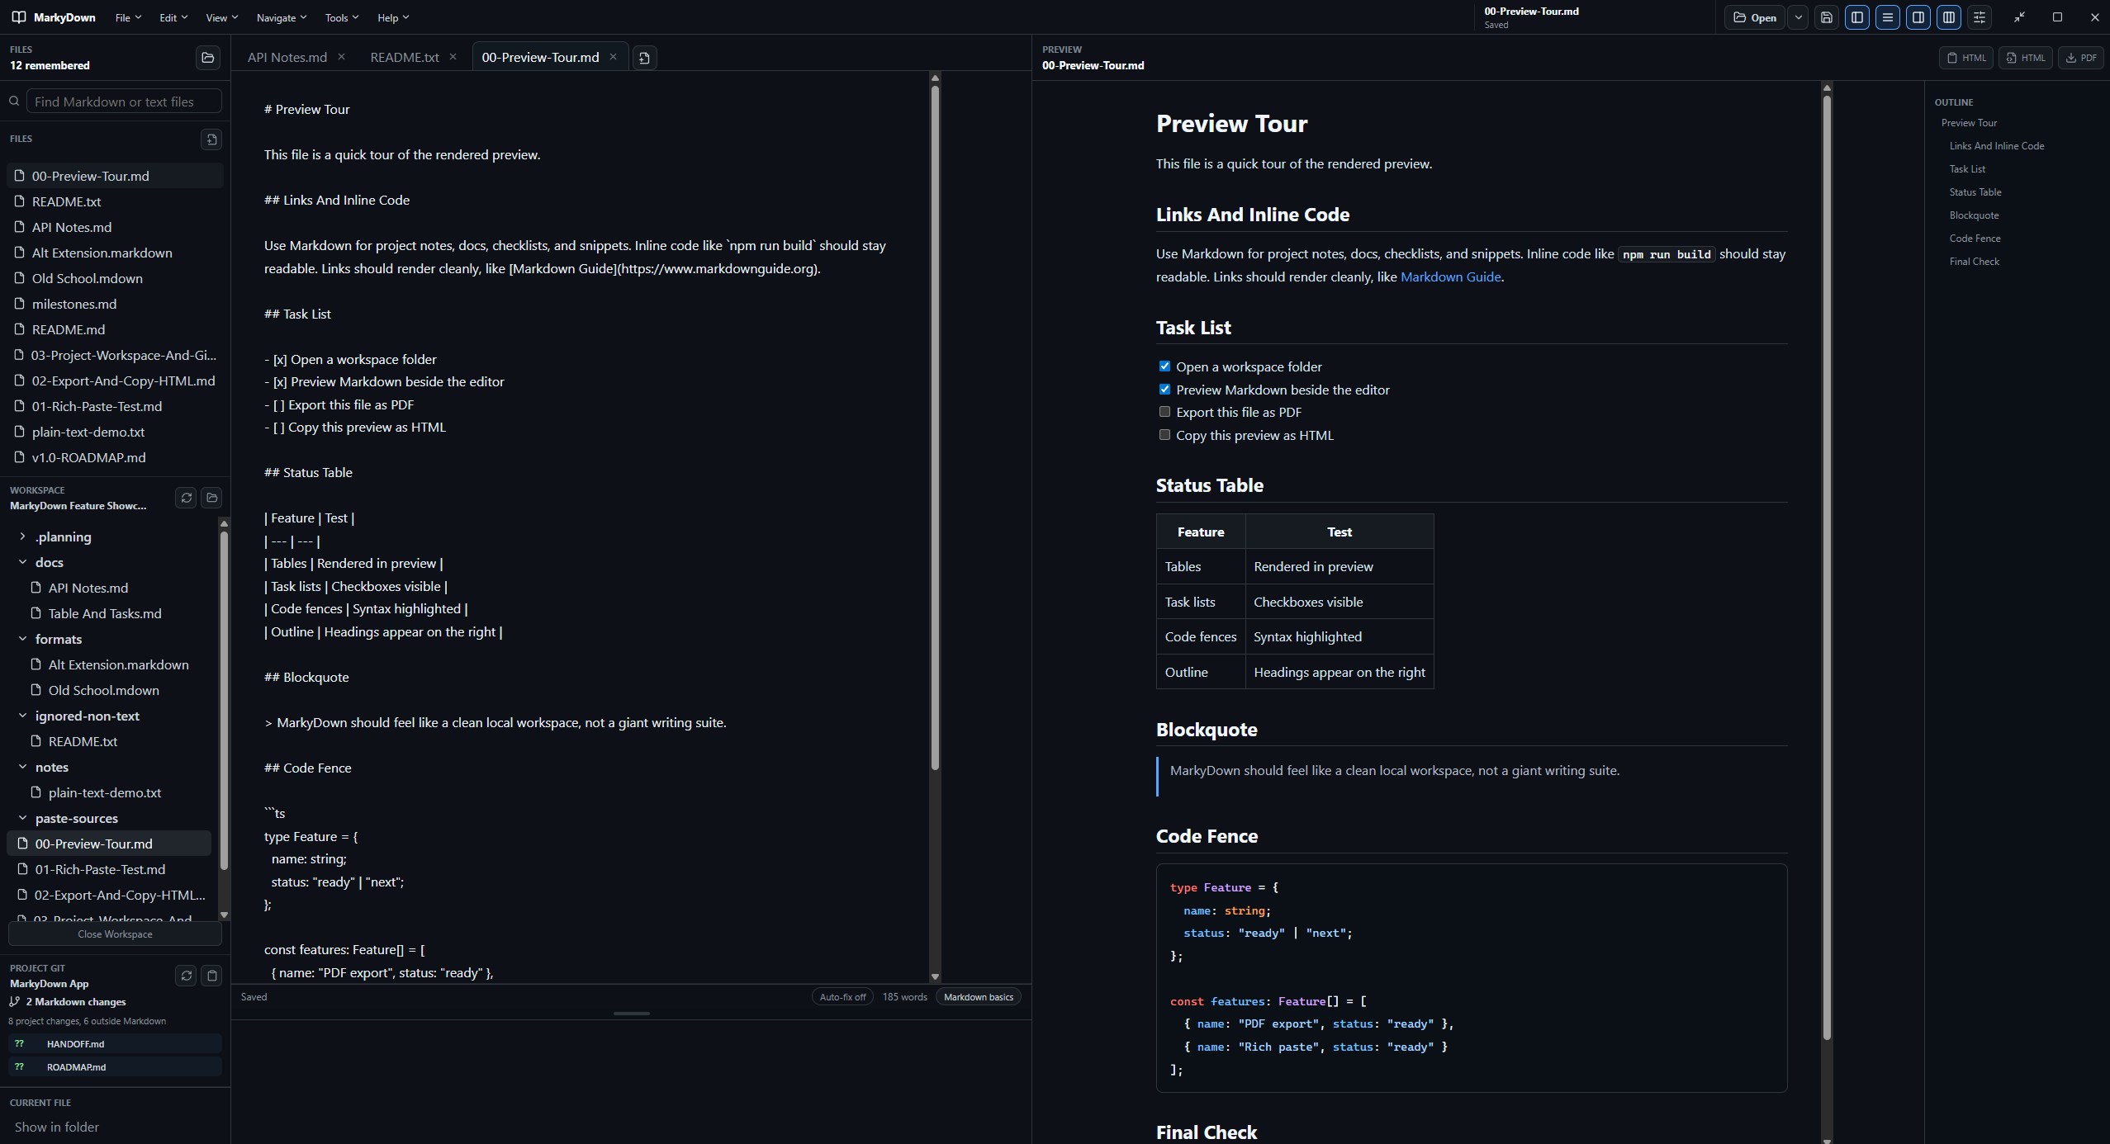2110x1144 pixels.
Task: Toggle the left sidebar panel layout button
Action: pos(1857,17)
